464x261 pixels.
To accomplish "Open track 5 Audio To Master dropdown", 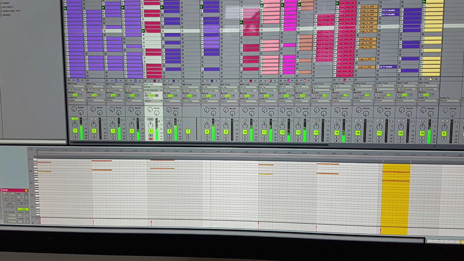I will pos(153,101).
